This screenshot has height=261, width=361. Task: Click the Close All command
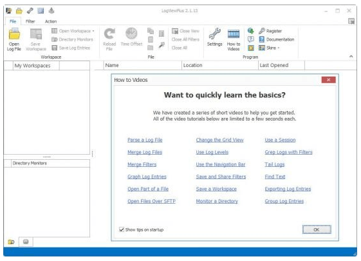(180, 48)
